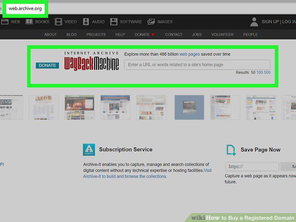Screen dimensions: 296x222
Task: Click the VIDEO navigation label
Action: [71, 22]
